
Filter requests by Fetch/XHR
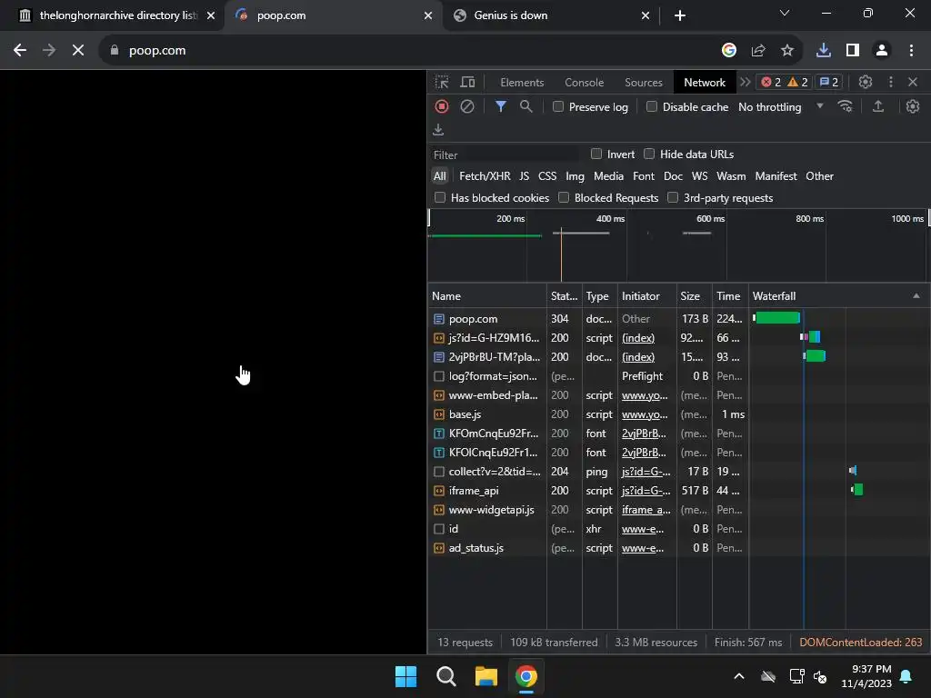[x=485, y=176]
